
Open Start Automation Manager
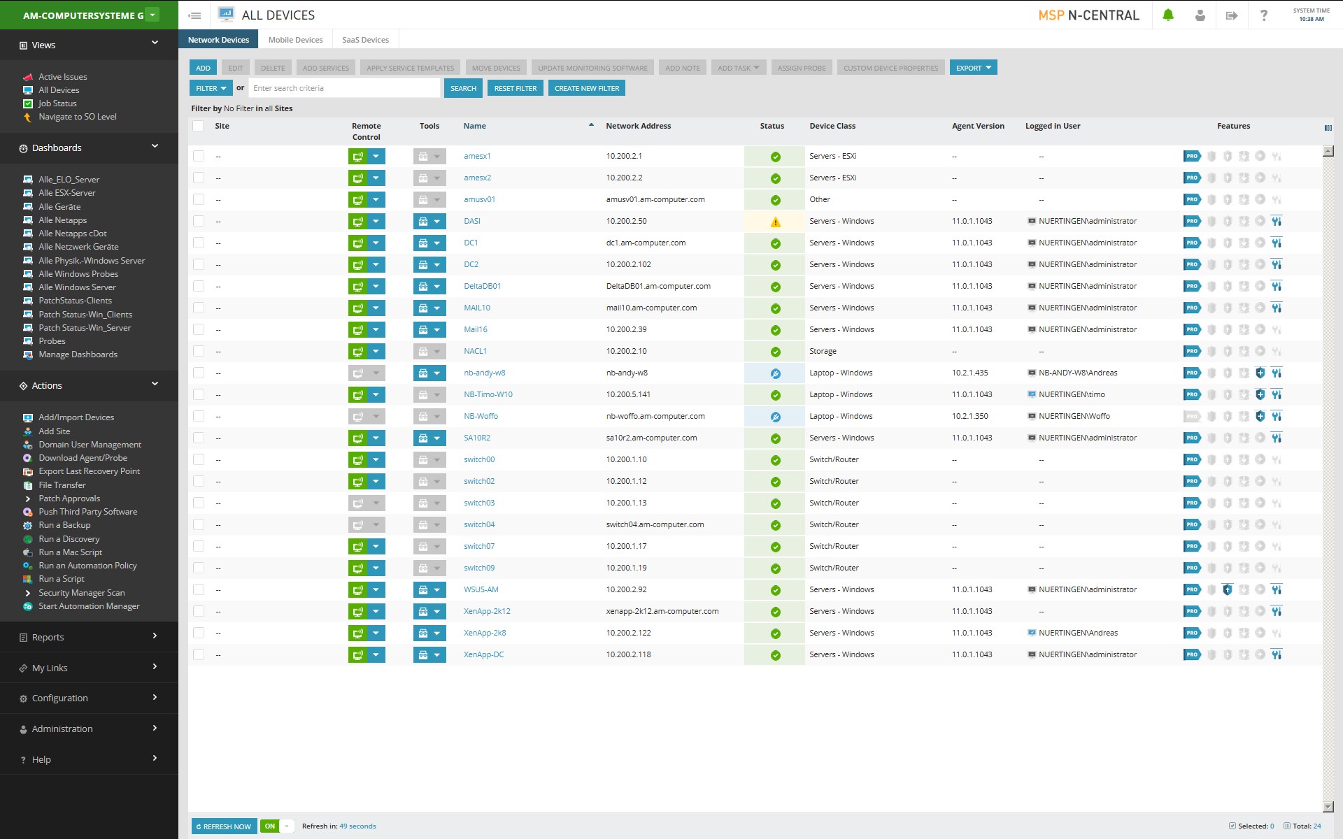coord(89,606)
